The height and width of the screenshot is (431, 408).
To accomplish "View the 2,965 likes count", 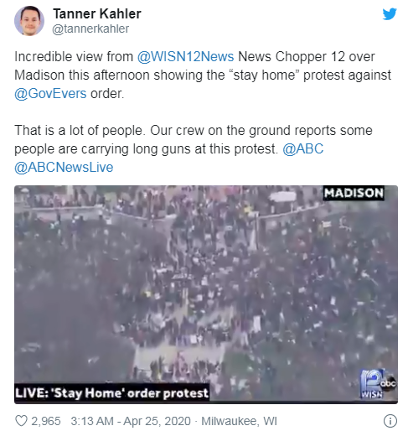I will [46, 421].
